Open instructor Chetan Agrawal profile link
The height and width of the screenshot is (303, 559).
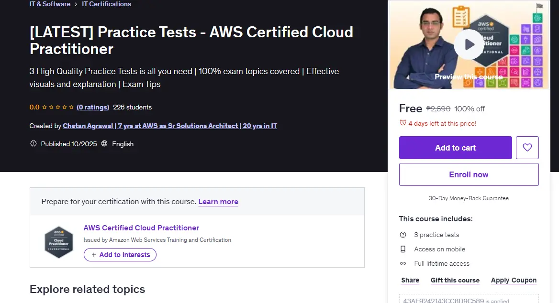pos(170,126)
